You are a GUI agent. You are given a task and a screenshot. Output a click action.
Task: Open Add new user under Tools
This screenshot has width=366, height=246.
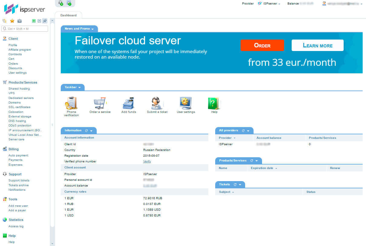[18, 206]
